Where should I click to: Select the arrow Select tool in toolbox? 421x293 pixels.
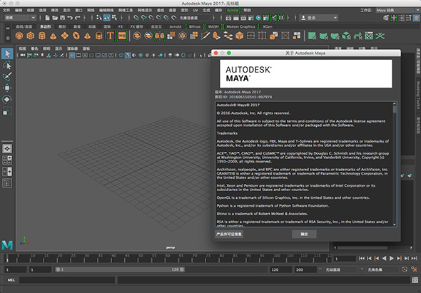[x=7, y=53]
